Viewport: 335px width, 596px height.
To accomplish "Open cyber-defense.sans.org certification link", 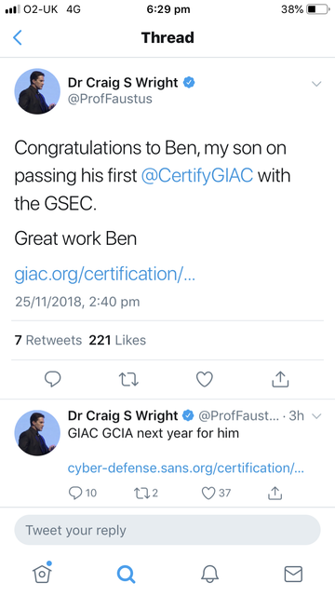I will 186,467.
